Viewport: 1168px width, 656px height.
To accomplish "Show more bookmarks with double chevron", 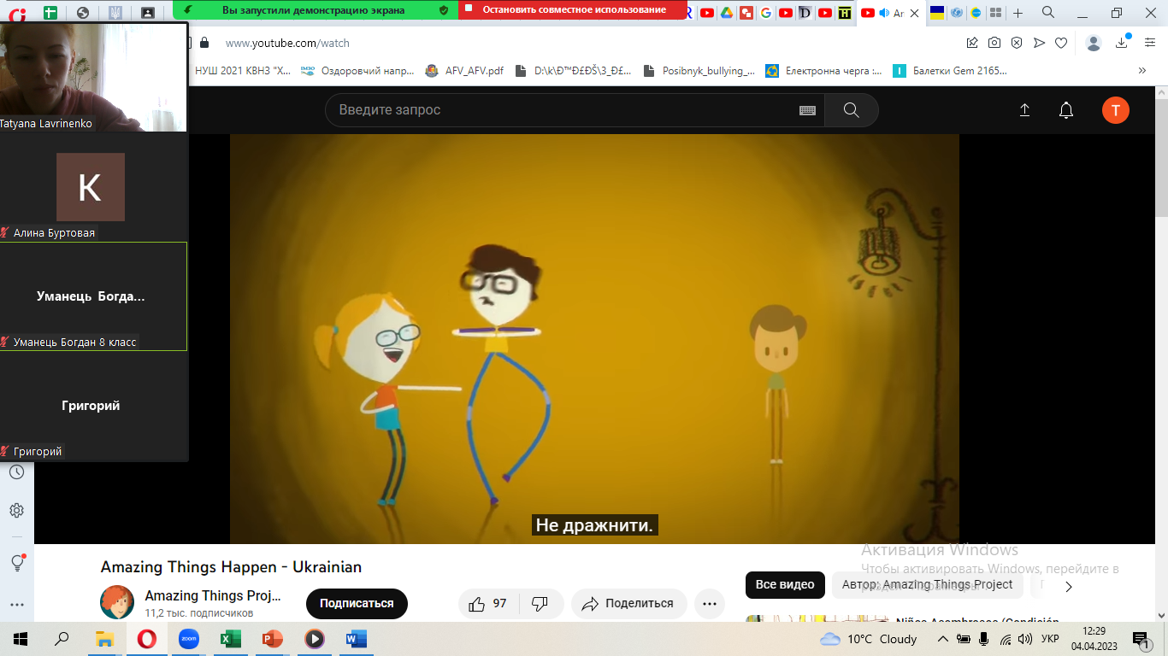I will [x=1142, y=71].
